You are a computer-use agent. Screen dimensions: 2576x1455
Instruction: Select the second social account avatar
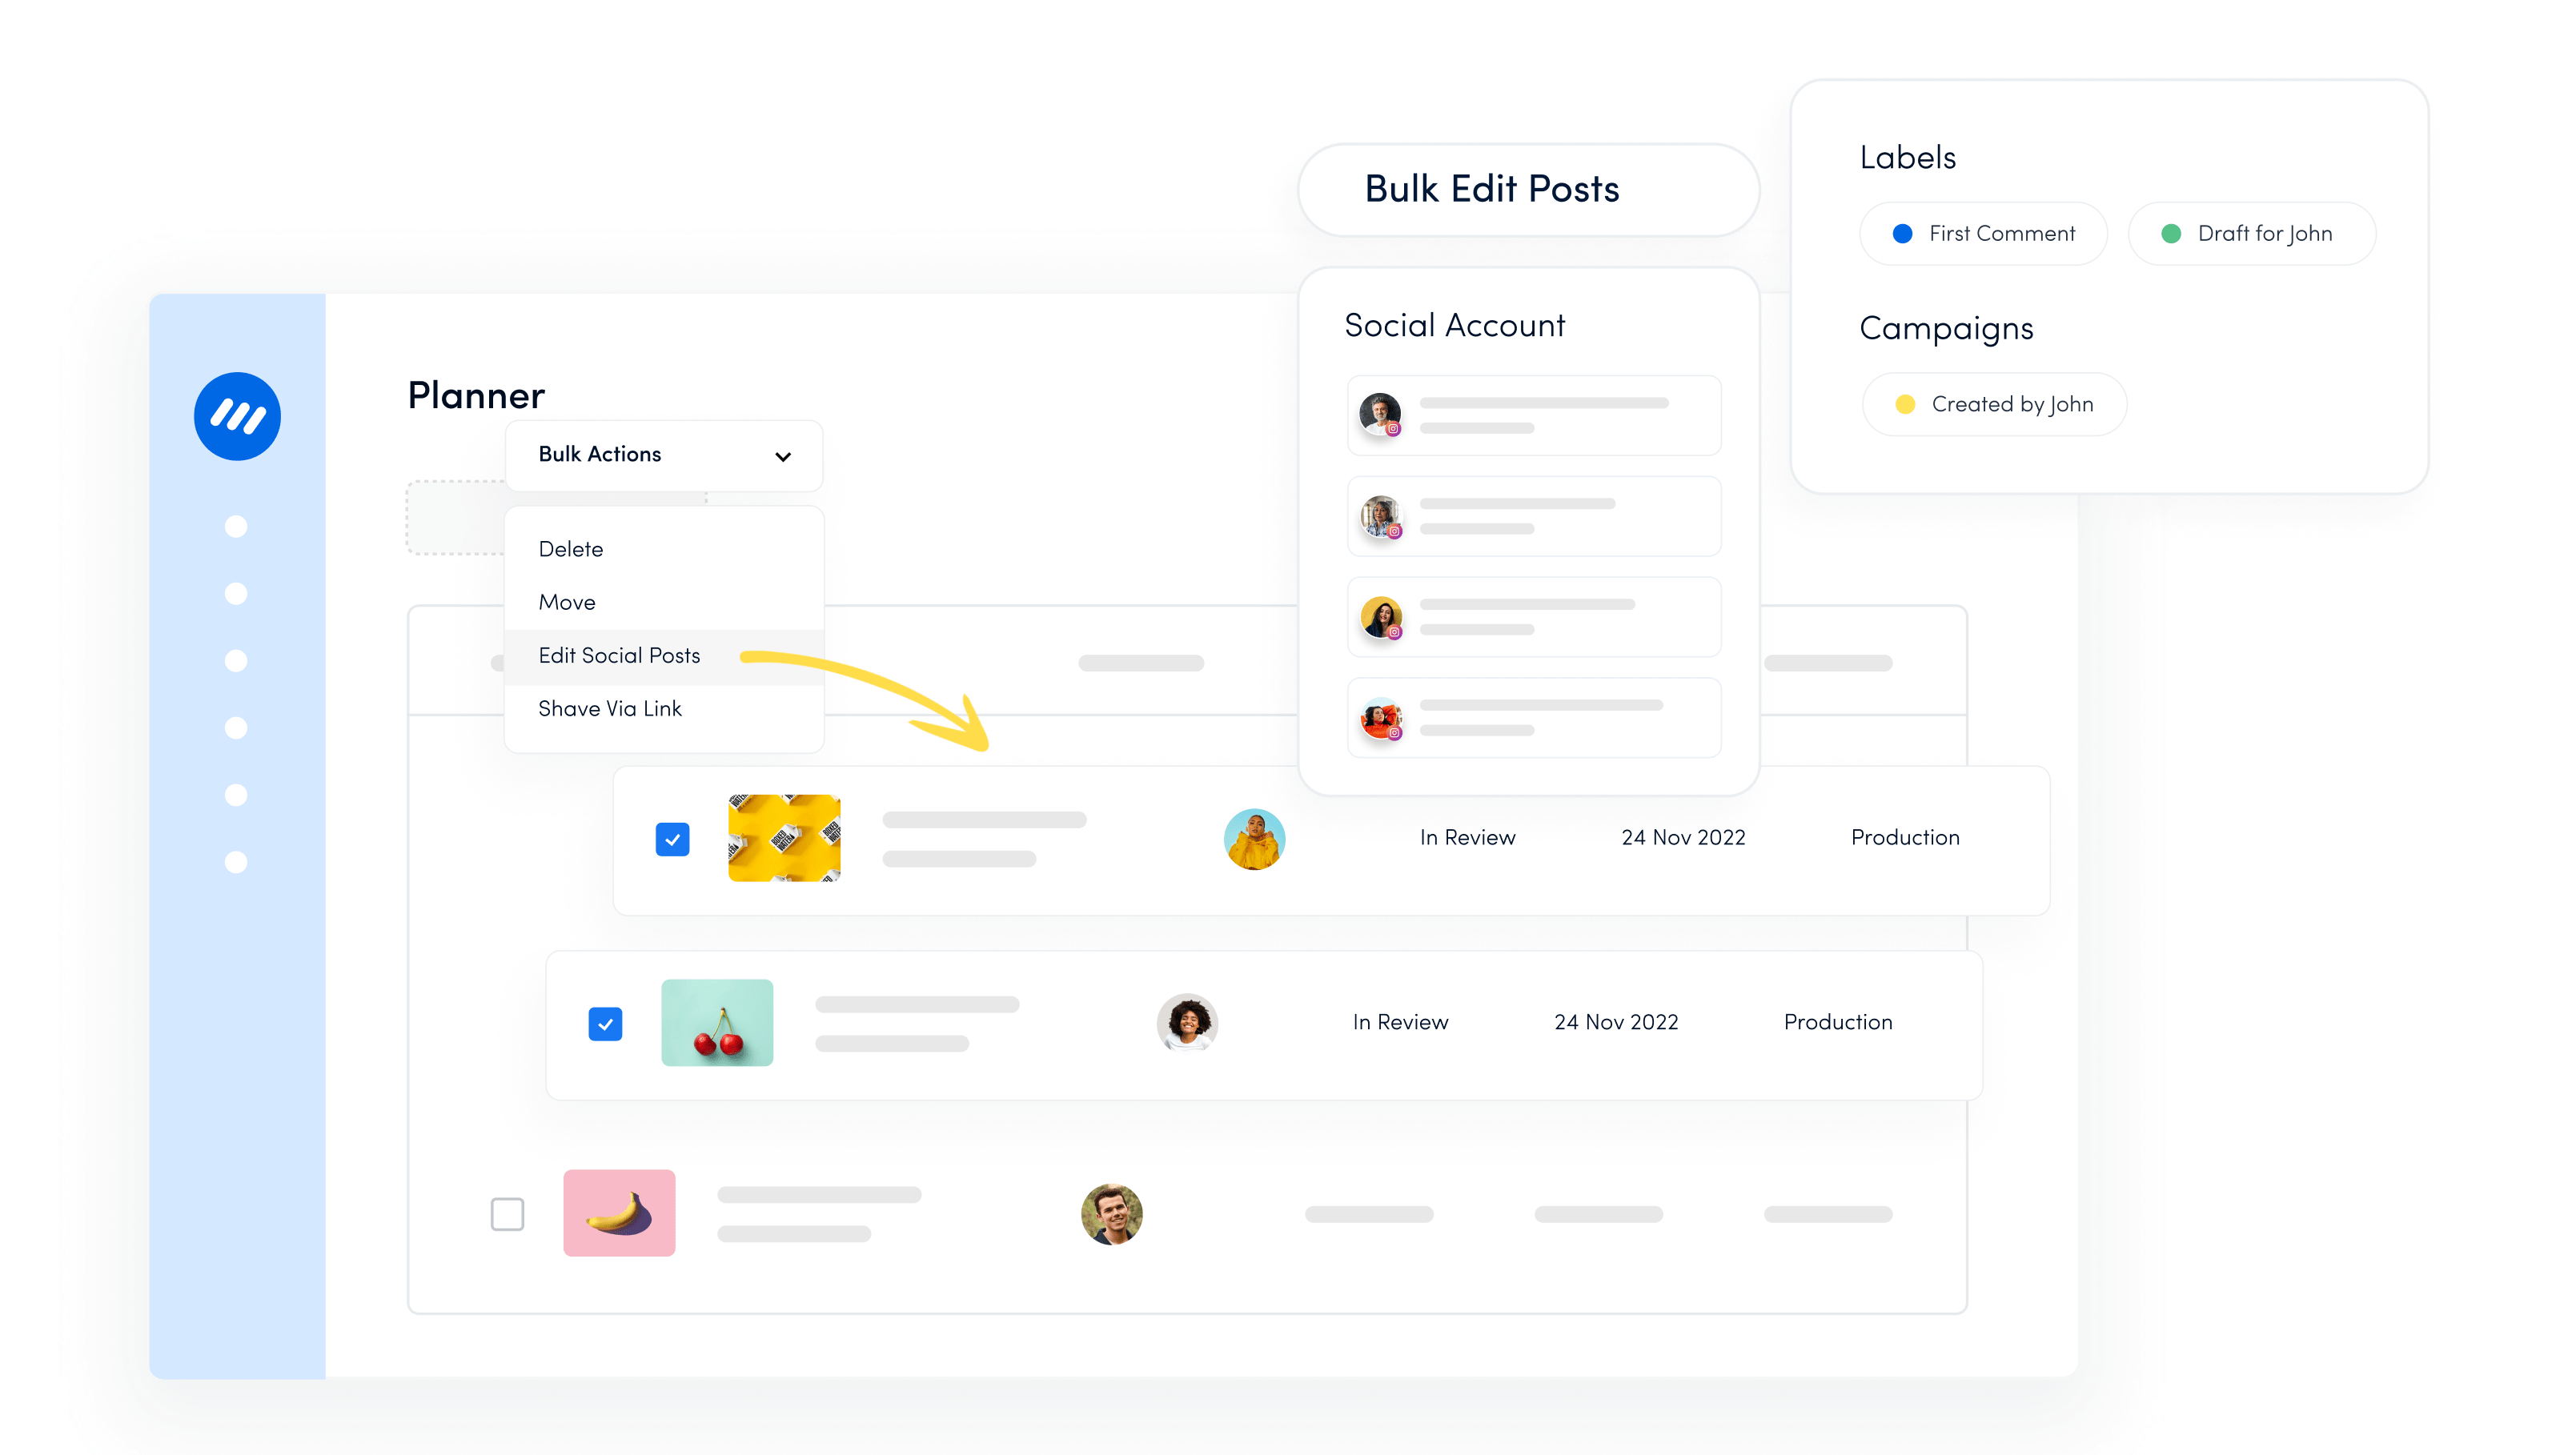pyautogui.click(x=1380, y=516)
